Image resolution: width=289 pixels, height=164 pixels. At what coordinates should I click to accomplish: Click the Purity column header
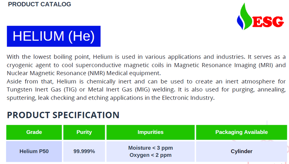pyautogui.click(x=84, y=132)
